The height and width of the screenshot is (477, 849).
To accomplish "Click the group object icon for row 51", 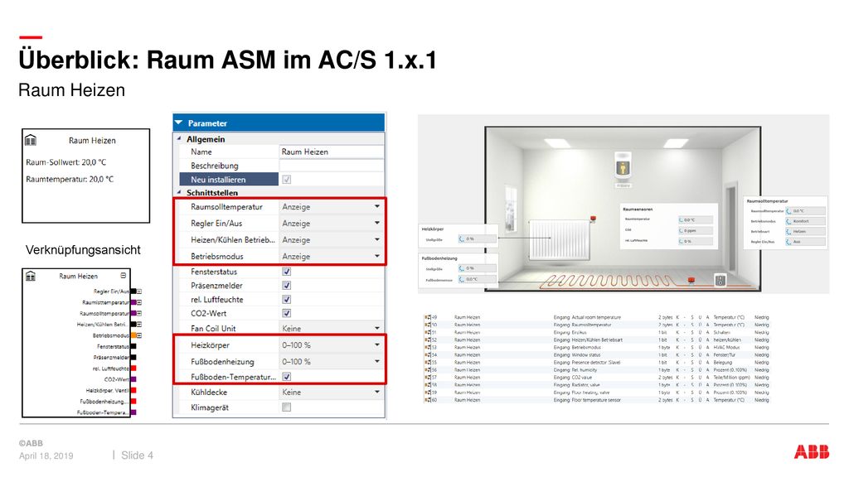I will point(428,333).
